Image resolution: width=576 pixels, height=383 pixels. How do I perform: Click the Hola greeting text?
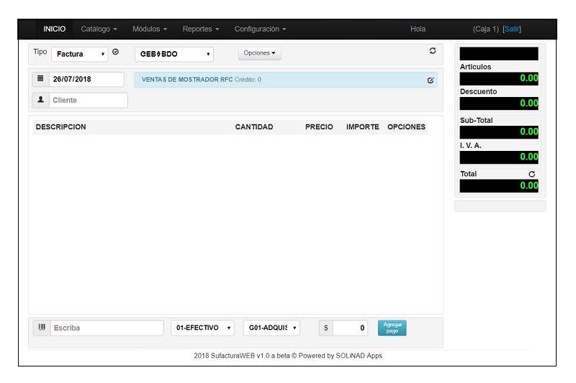[x=418, y=29]
